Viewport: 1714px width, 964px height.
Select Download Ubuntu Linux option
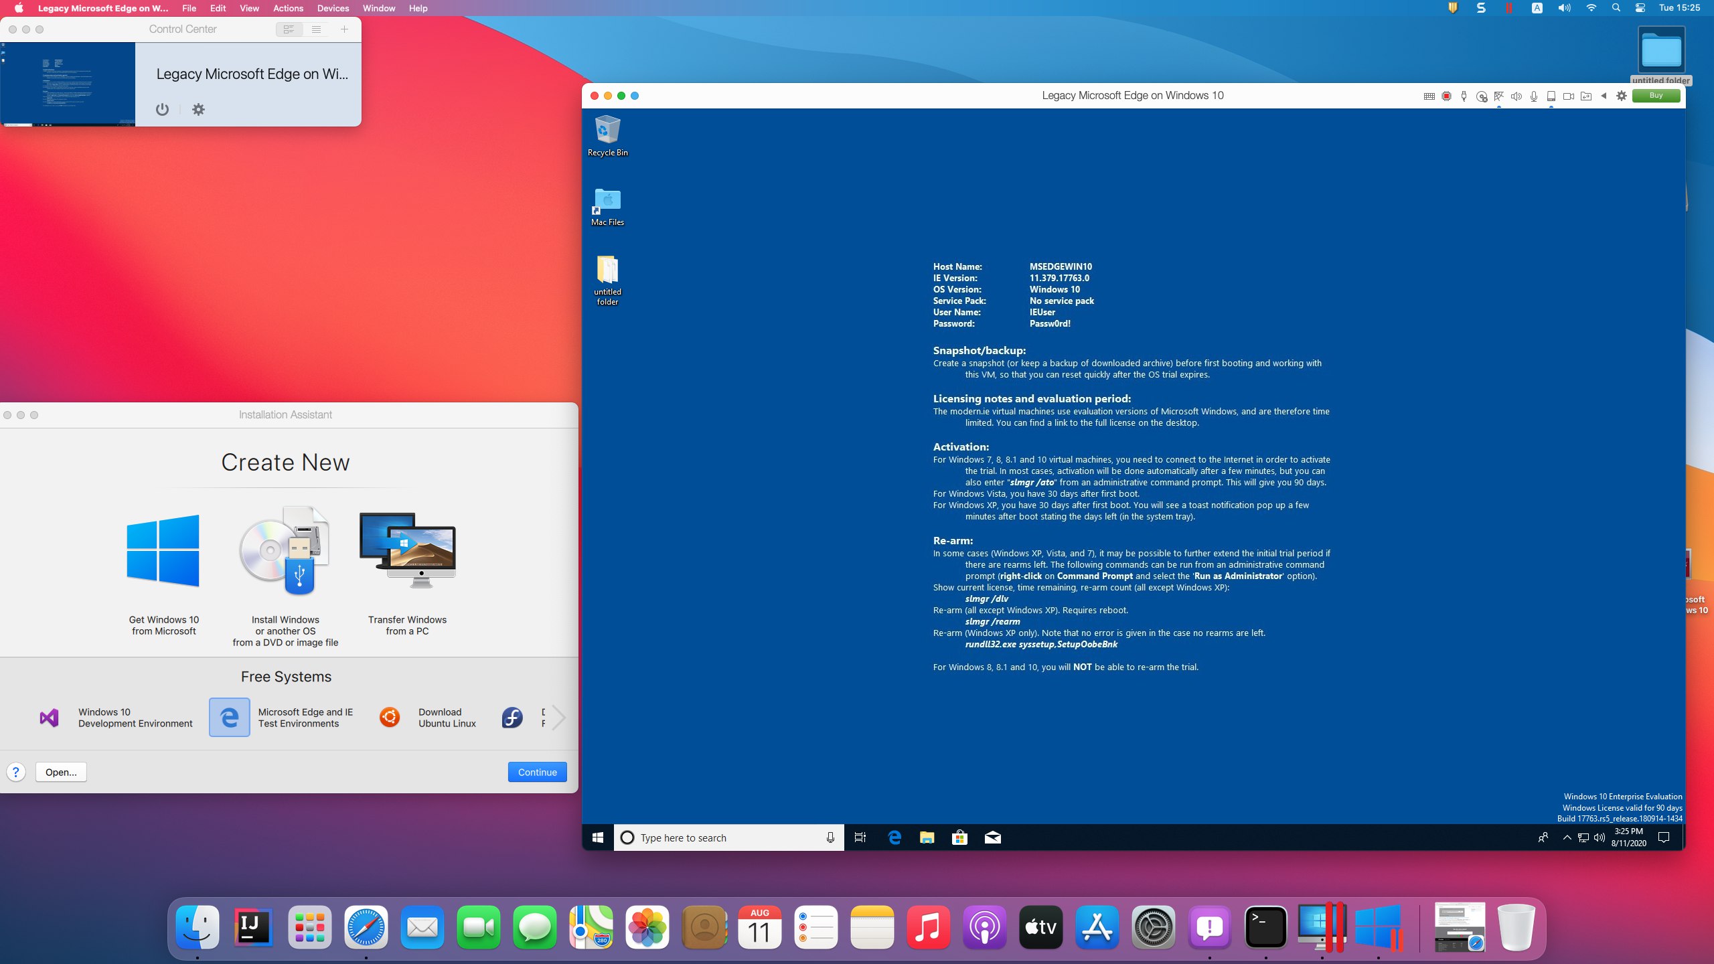pos(427,718)
